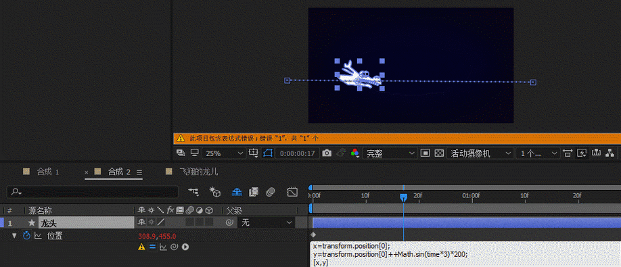Image resolution: width=621 pixels, height=267 pixels.
Task: Toggle the 3D layer box for 龙头
Action: [x=210, y=222]
